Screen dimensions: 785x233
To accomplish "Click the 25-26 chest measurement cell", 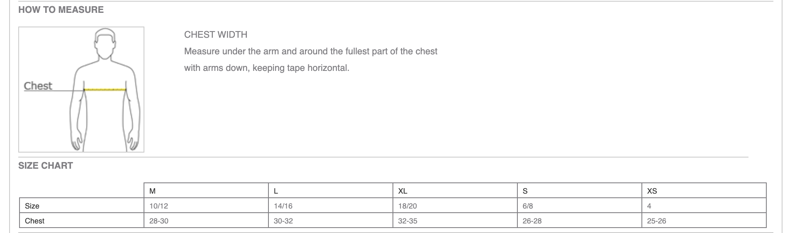I will [x=656, y=221].
